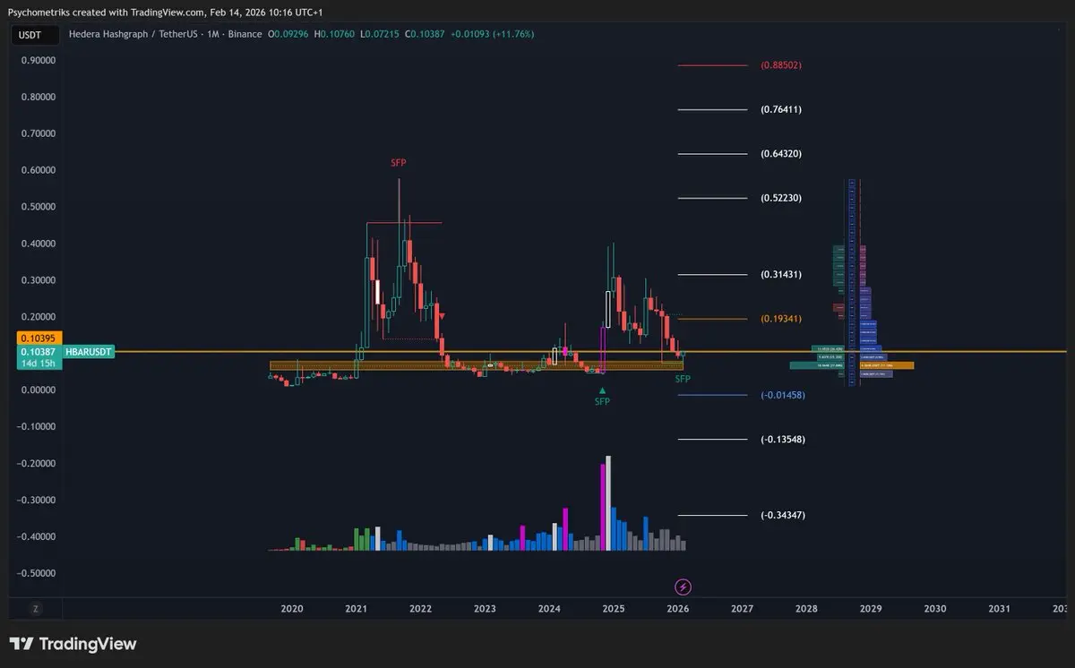Click the red SFP label above the 2021 peak
1075x668 pixels.
(x=398, y=163)
